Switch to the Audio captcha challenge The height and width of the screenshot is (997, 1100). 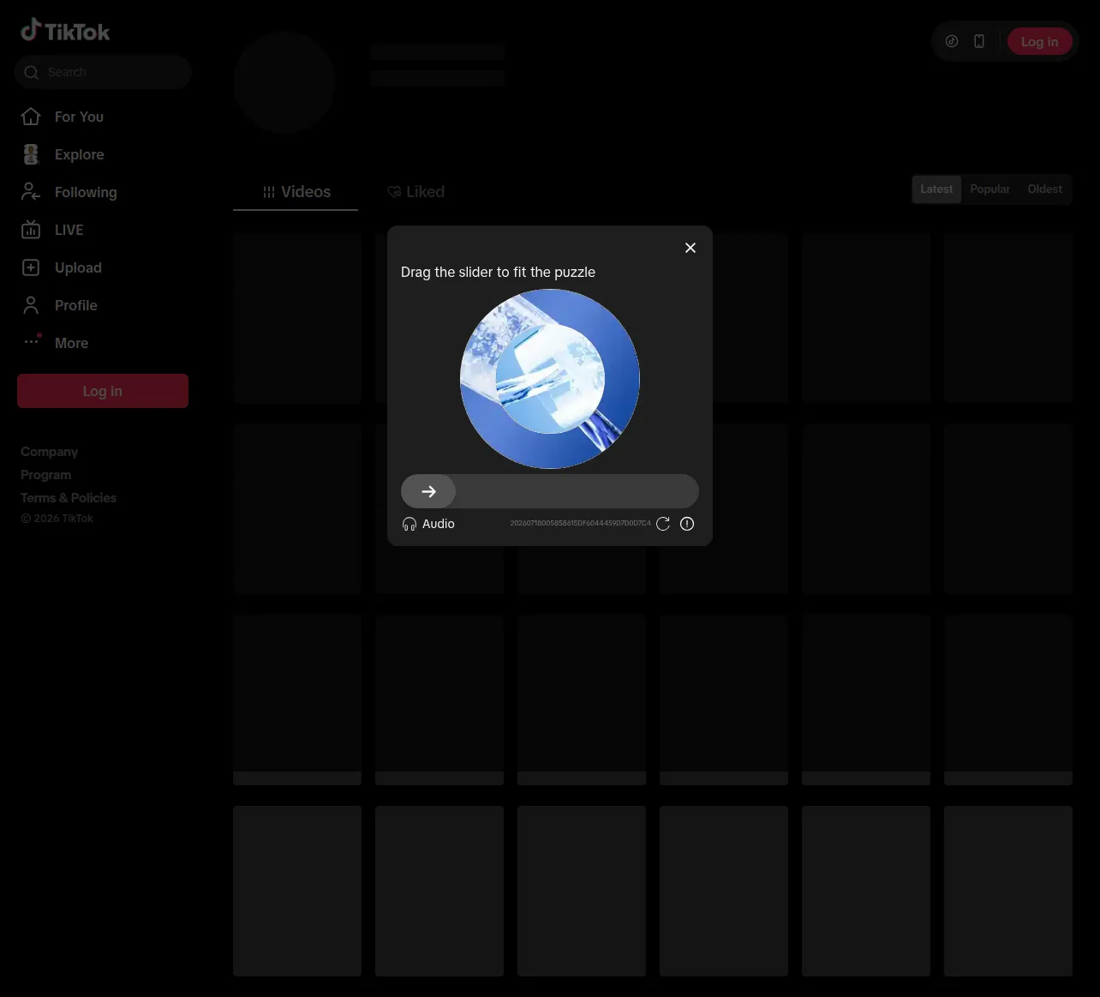428,524
